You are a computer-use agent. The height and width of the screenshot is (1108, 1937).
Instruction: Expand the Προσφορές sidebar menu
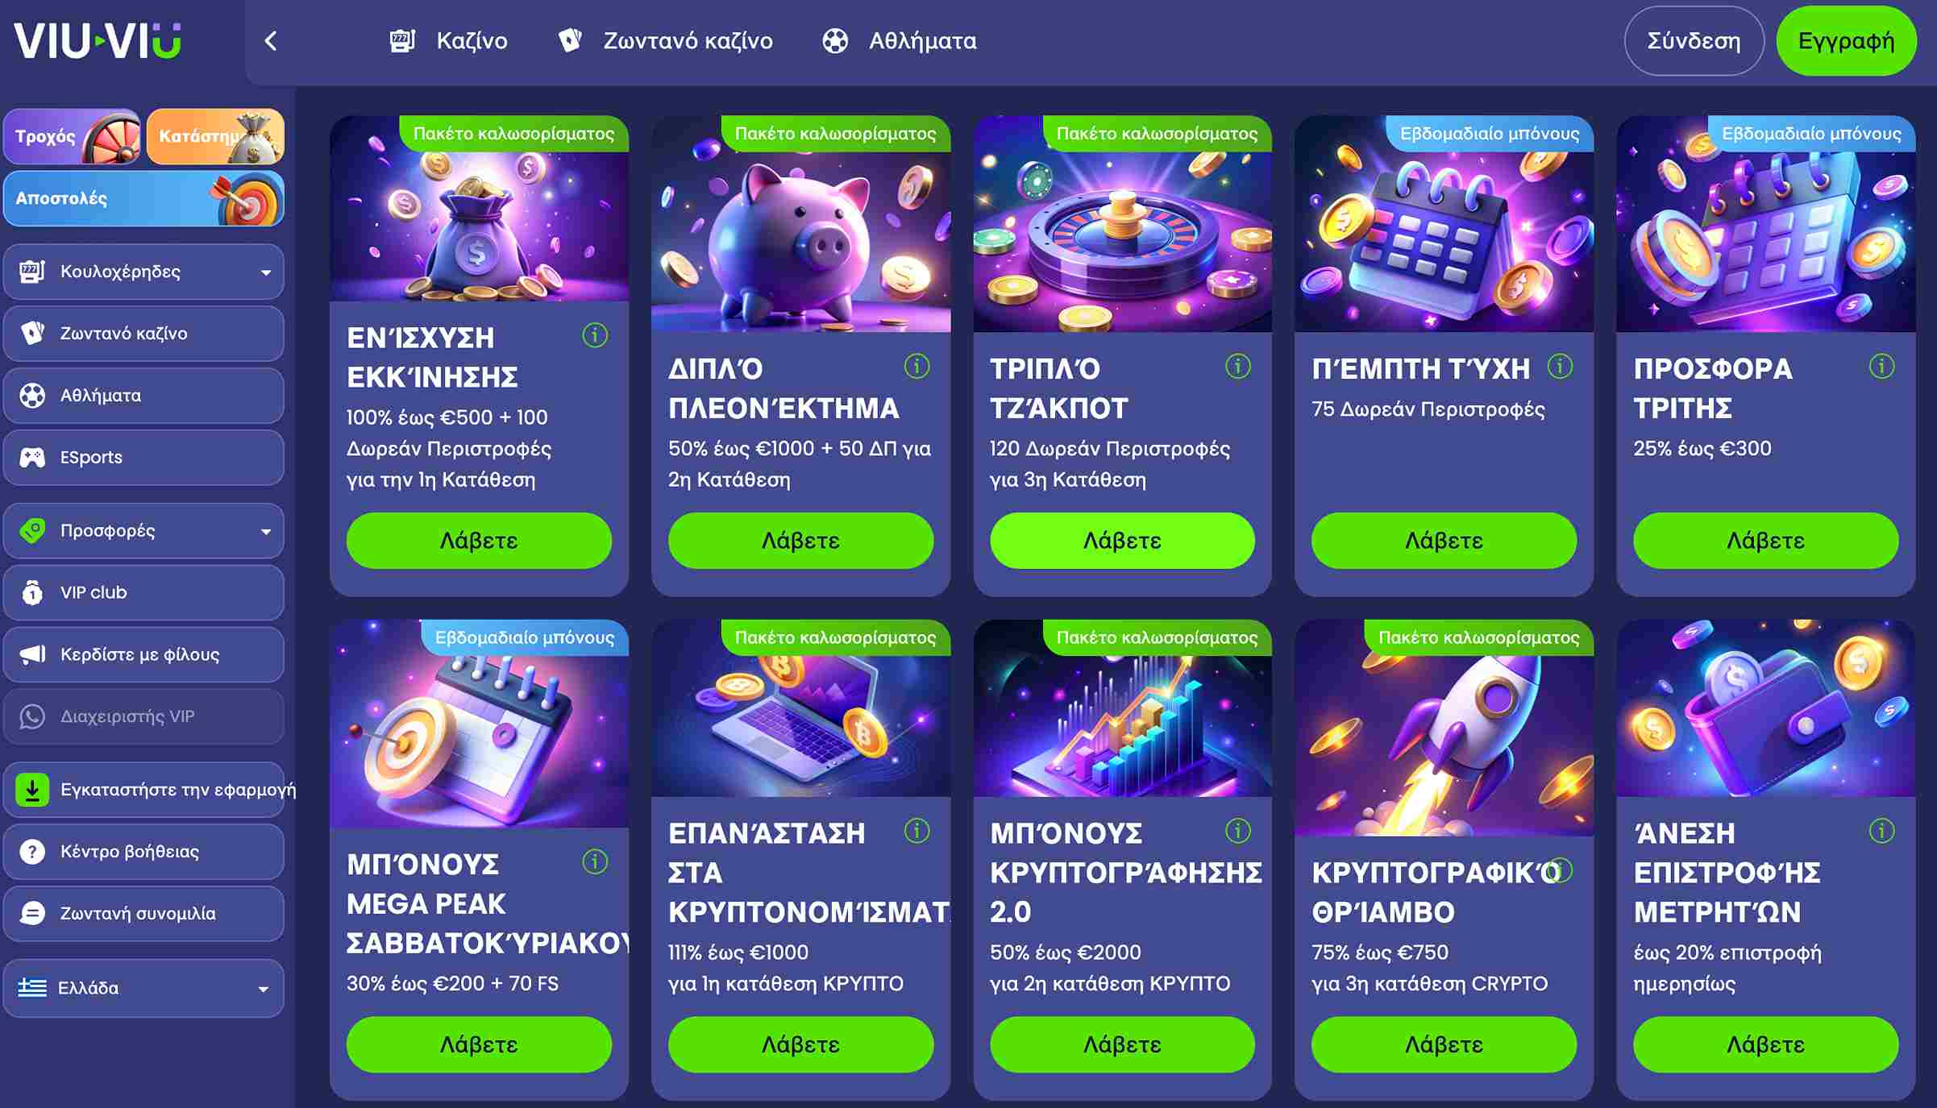[144, 531]
